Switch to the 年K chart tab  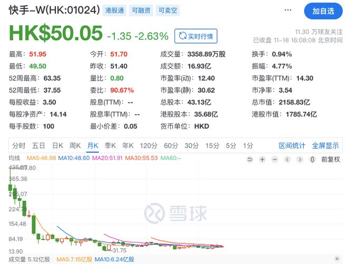point(128,146)
